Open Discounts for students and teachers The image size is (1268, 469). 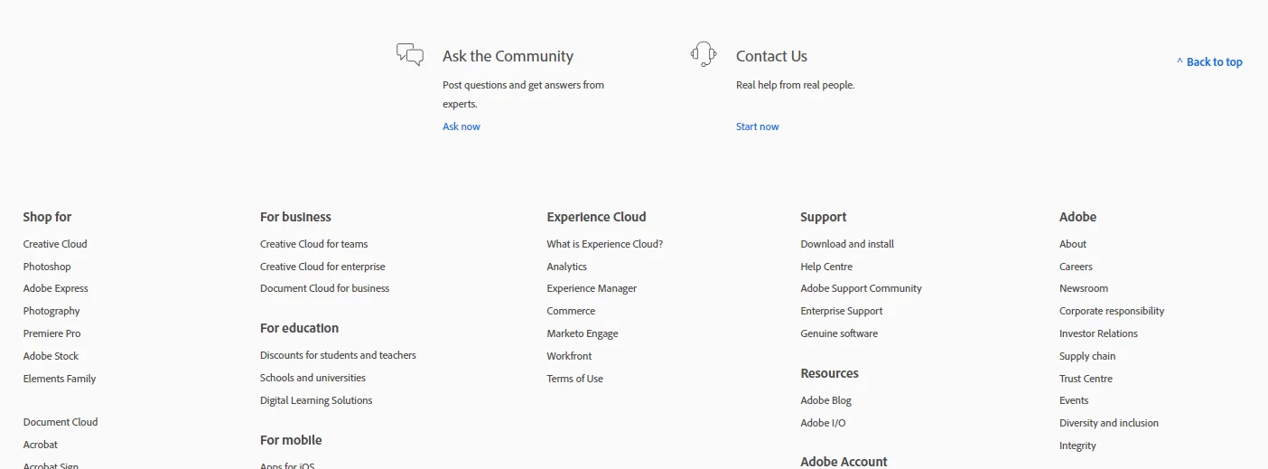click(x=338, y=355)
